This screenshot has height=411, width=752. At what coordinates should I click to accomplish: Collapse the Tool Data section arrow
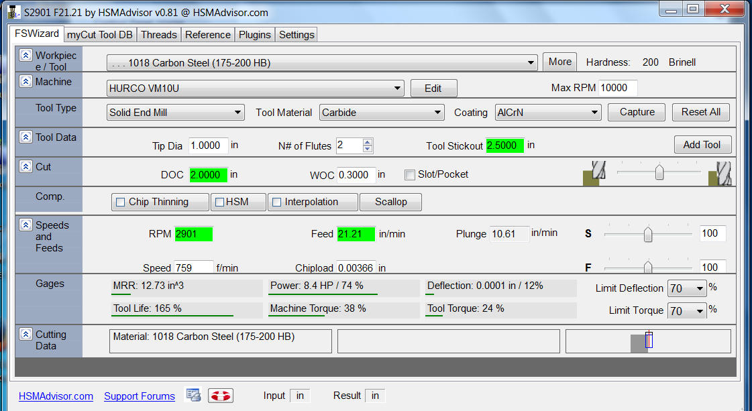coord(25,137)
